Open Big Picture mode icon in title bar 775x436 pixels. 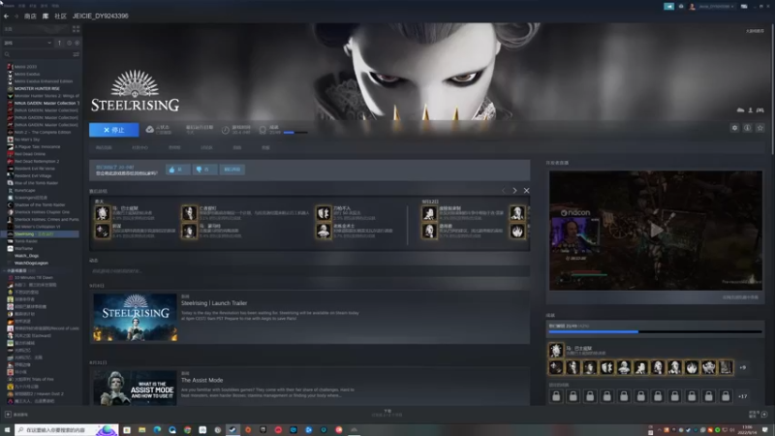click(x=744, y=7)
